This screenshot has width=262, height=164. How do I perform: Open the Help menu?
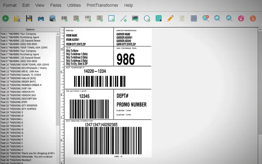(128, 5)
